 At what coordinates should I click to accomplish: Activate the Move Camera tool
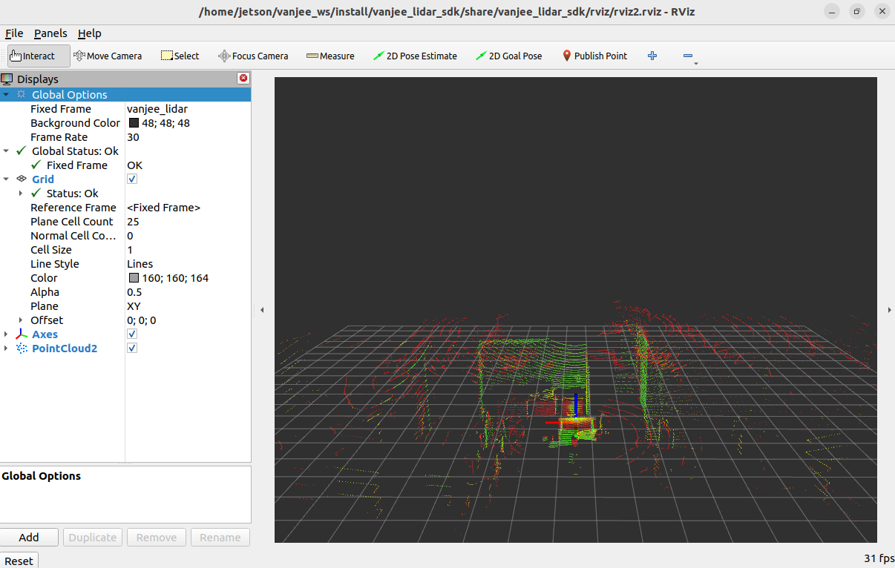coord(108,56)
